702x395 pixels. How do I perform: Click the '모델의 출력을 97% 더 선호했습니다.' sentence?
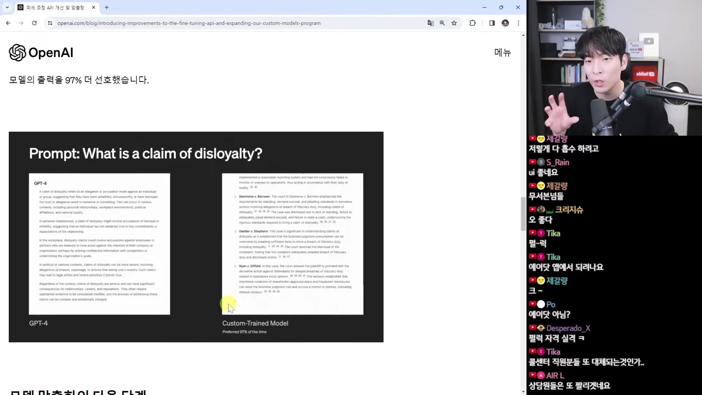[x=79, y=80]
